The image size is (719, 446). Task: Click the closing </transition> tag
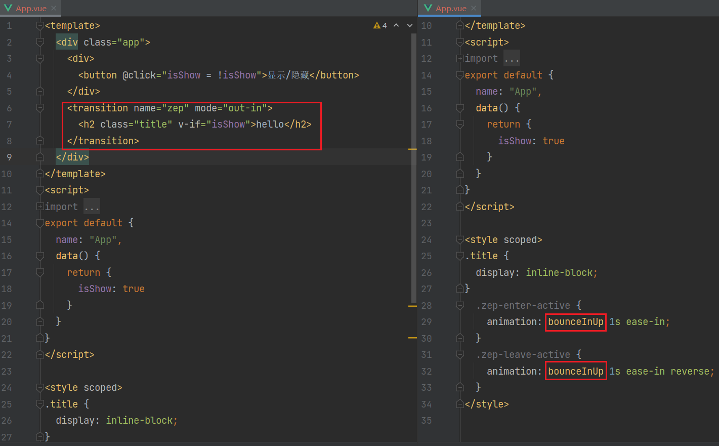point(103,141)
